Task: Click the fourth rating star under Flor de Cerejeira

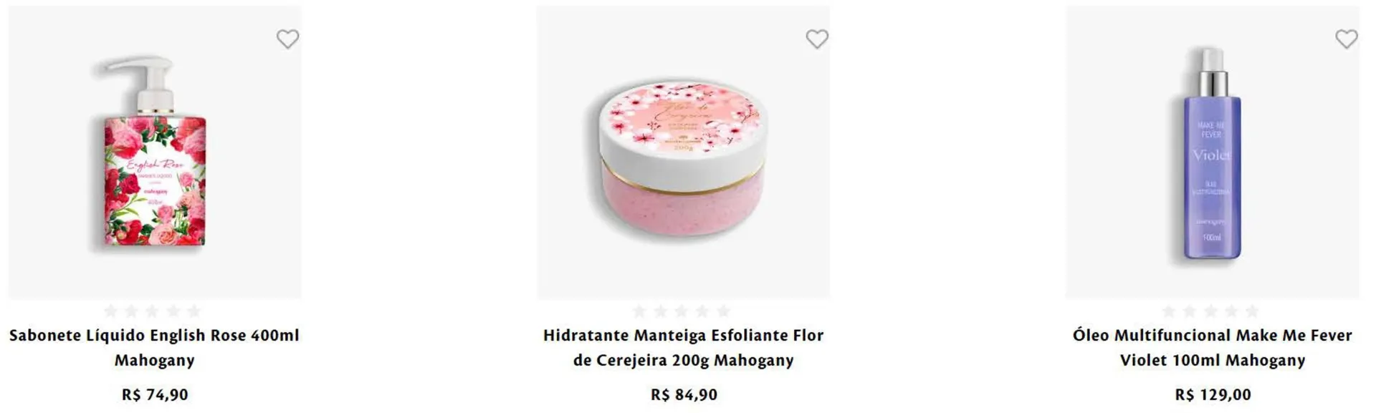Action: pyautogui.click(x=702, y=311)
